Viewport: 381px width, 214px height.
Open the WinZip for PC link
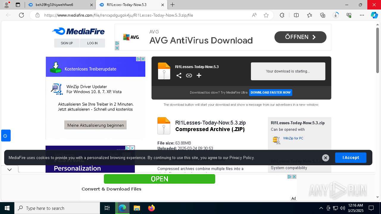293,138
